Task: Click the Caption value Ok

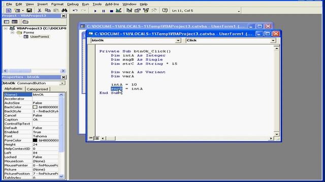Action: pyautogui.click(x=36, y=120)
